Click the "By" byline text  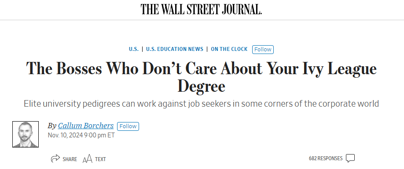coord(52,126)
